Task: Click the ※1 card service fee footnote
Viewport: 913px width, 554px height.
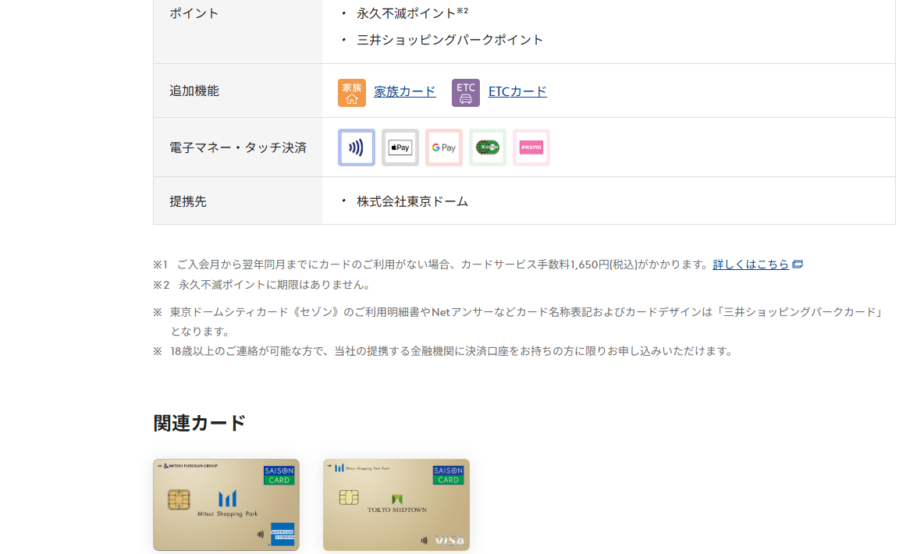Action: (x=432, y=265)
